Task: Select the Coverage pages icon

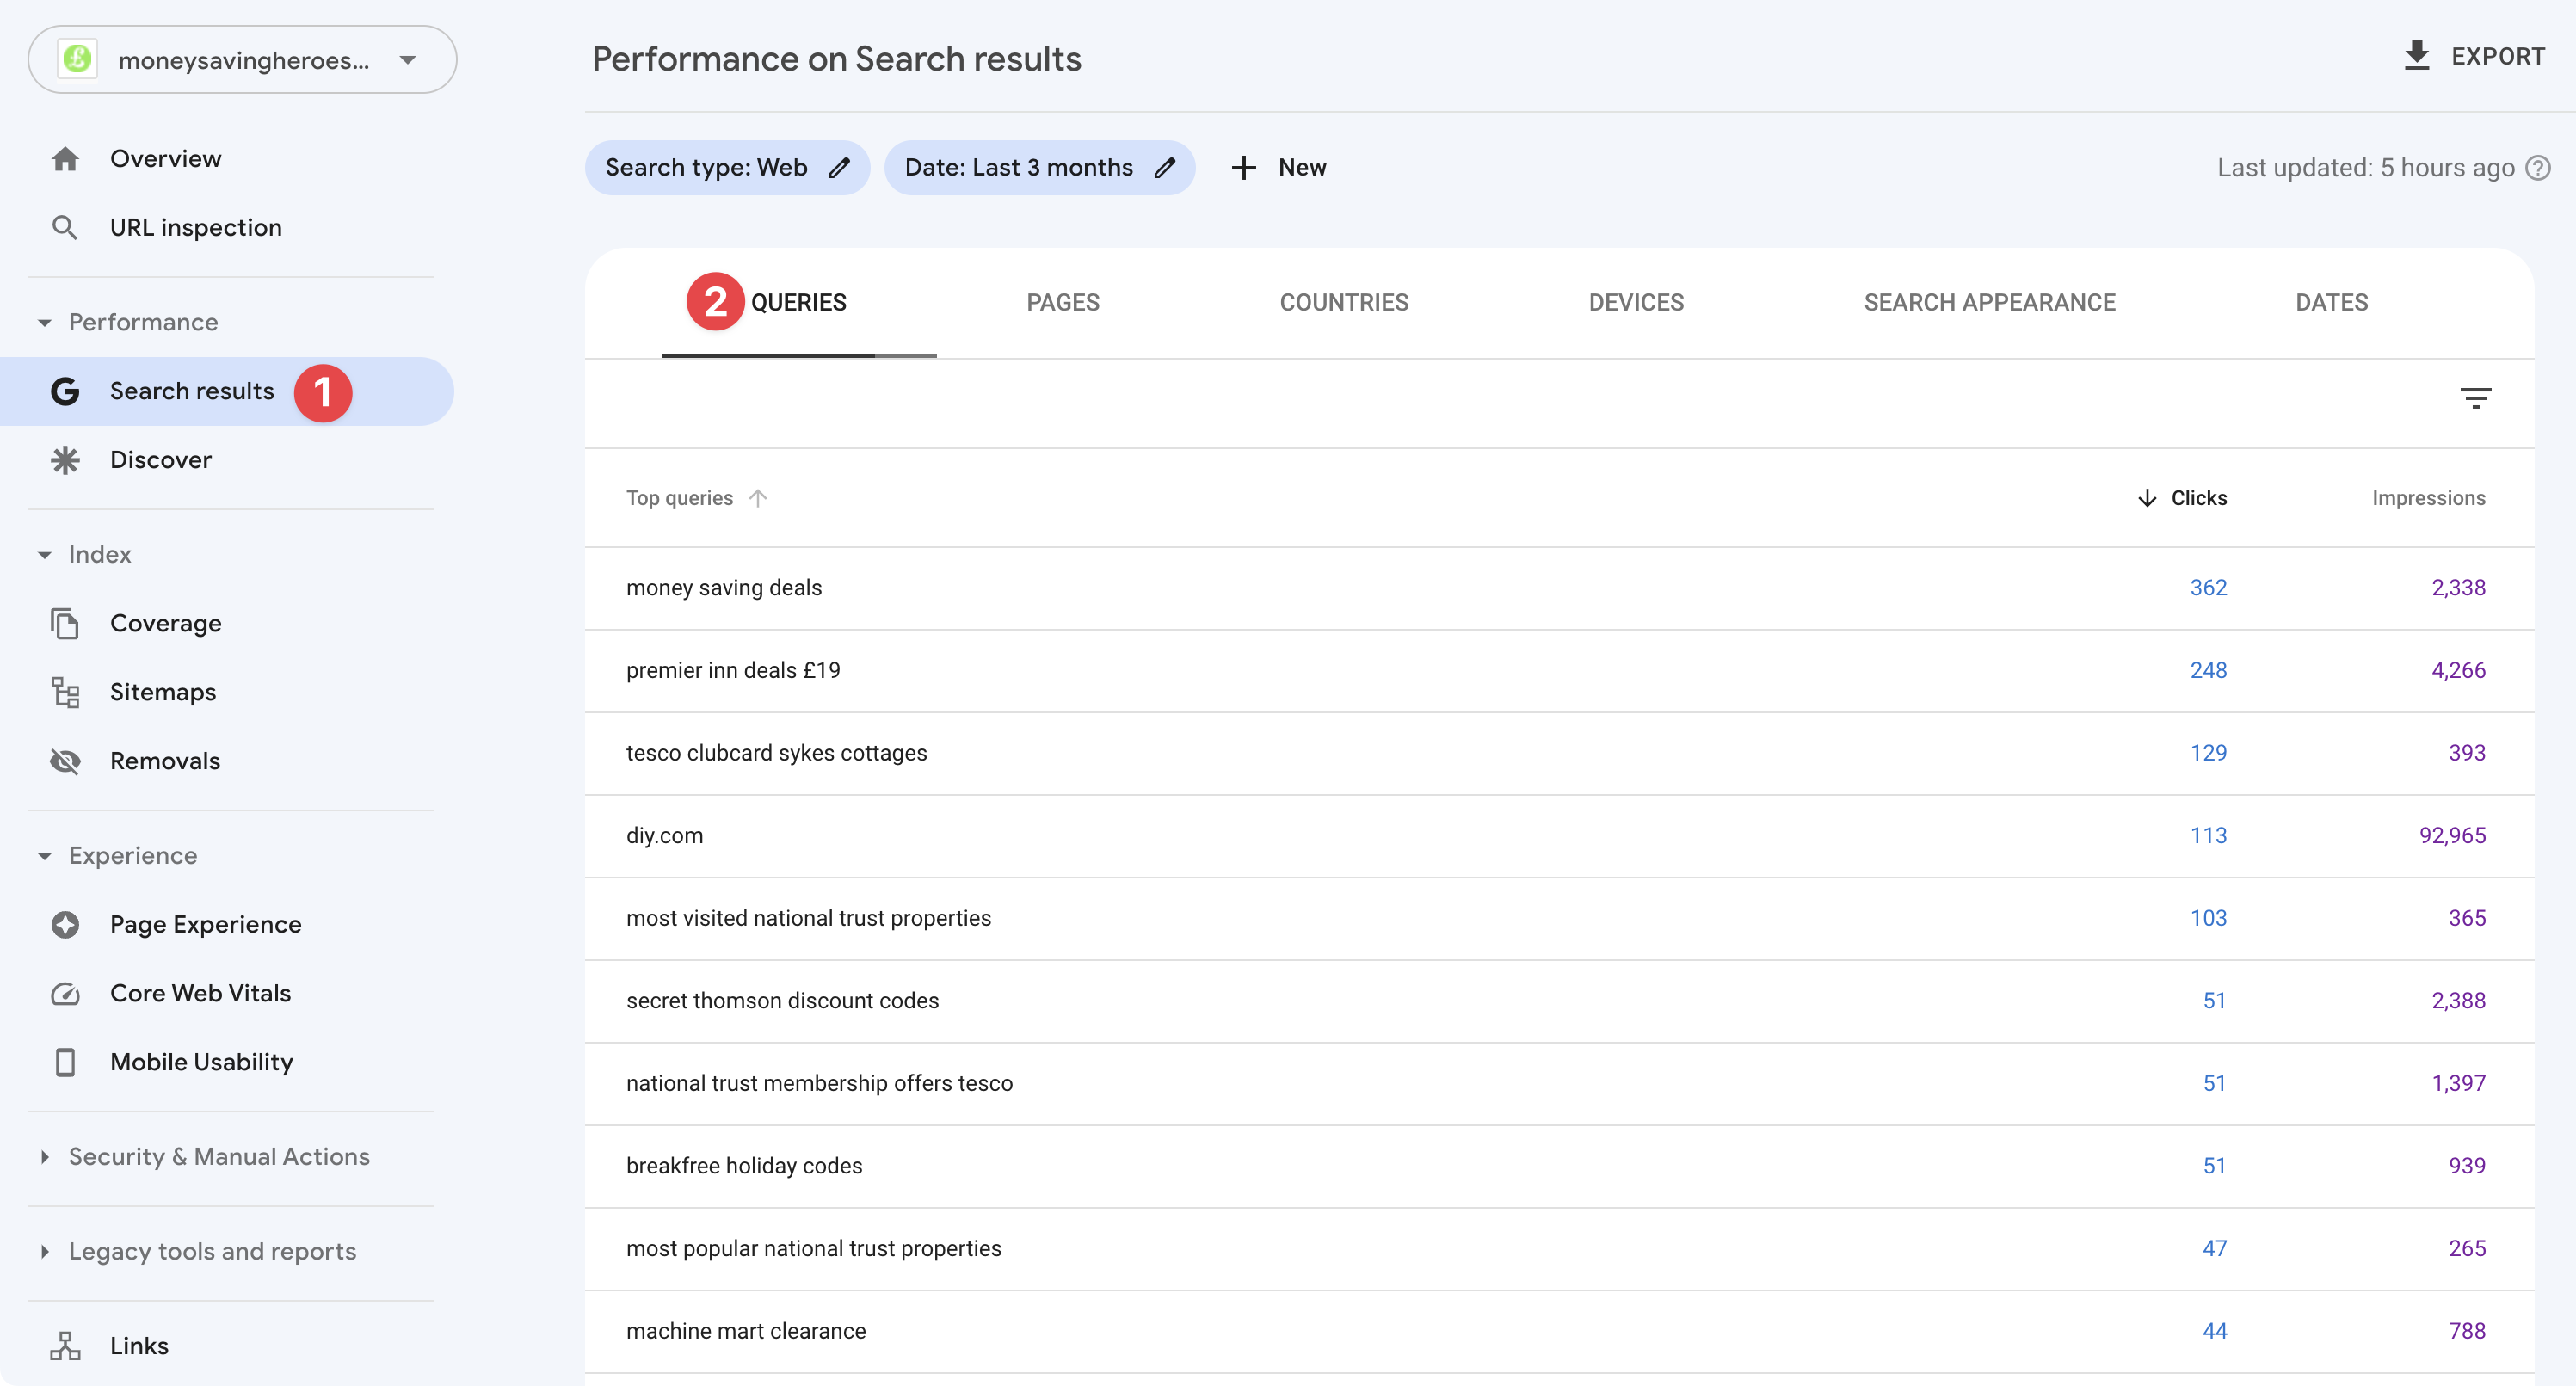Action: [x=65, y=623]
